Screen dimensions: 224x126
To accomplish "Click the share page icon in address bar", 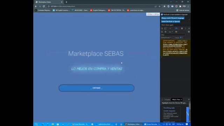I will click(155, 6).
